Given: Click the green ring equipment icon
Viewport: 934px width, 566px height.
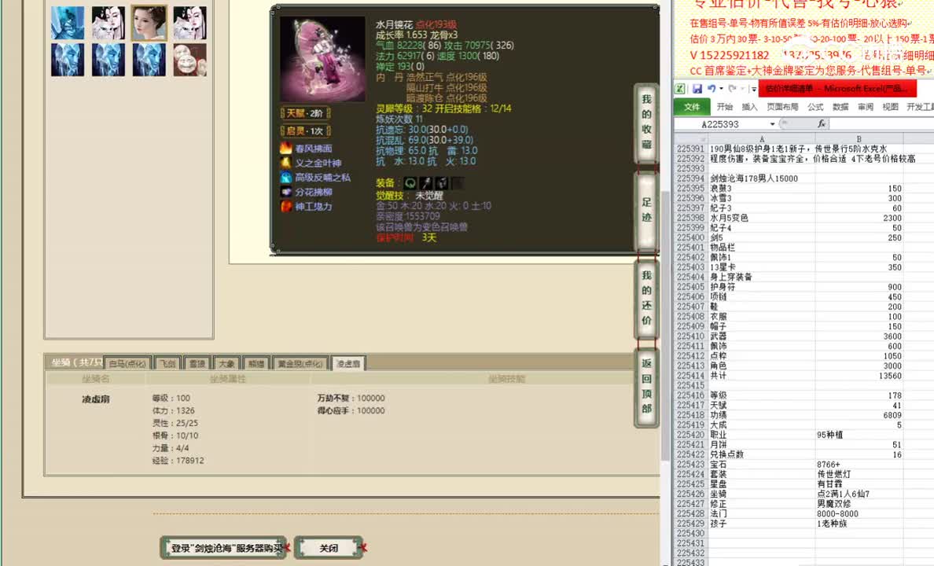Looking at the screenshot, I should [x=410, y=183].
